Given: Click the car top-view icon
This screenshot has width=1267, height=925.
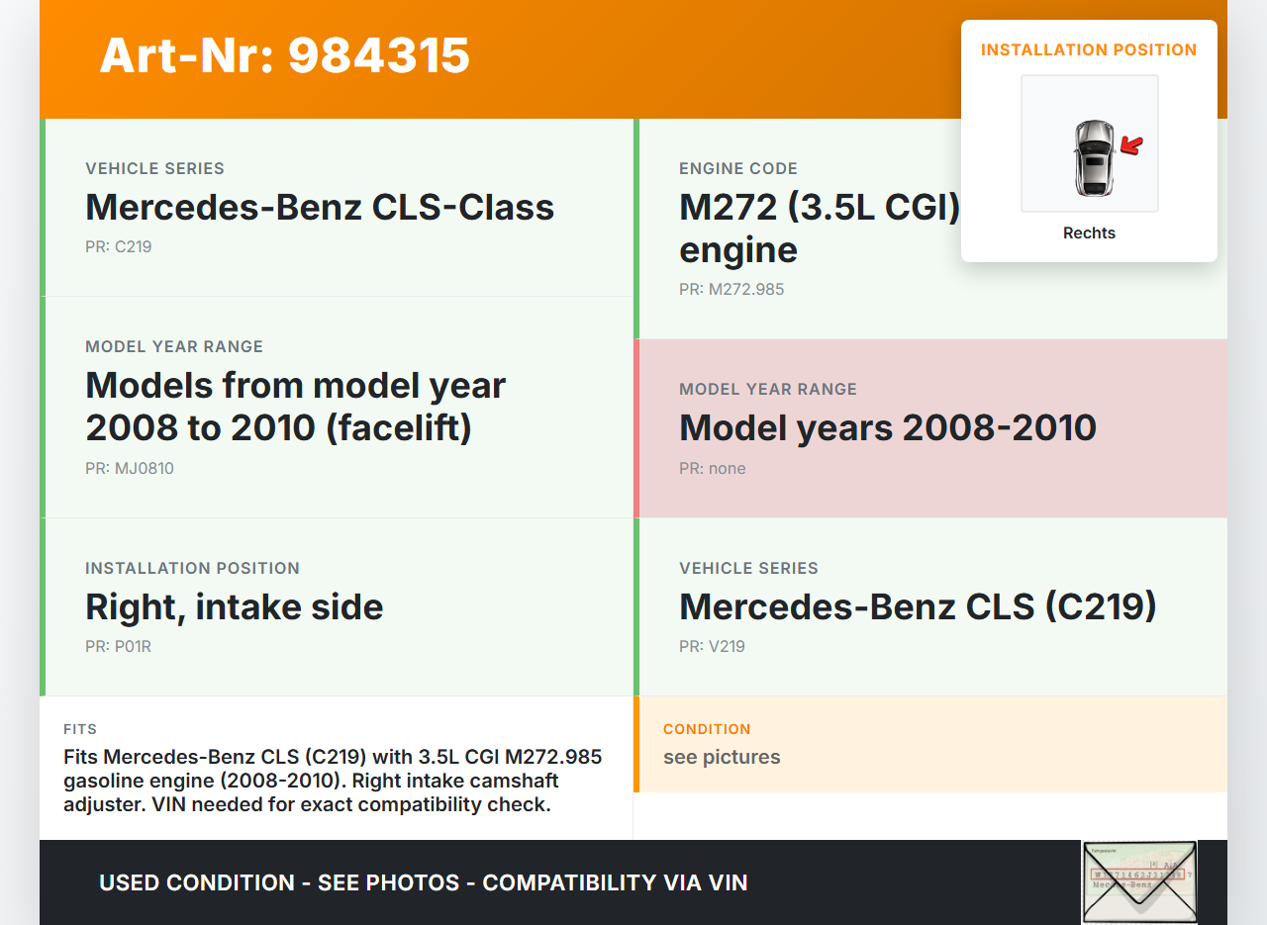Looking at the screenshot, I should click(1093, 157).
